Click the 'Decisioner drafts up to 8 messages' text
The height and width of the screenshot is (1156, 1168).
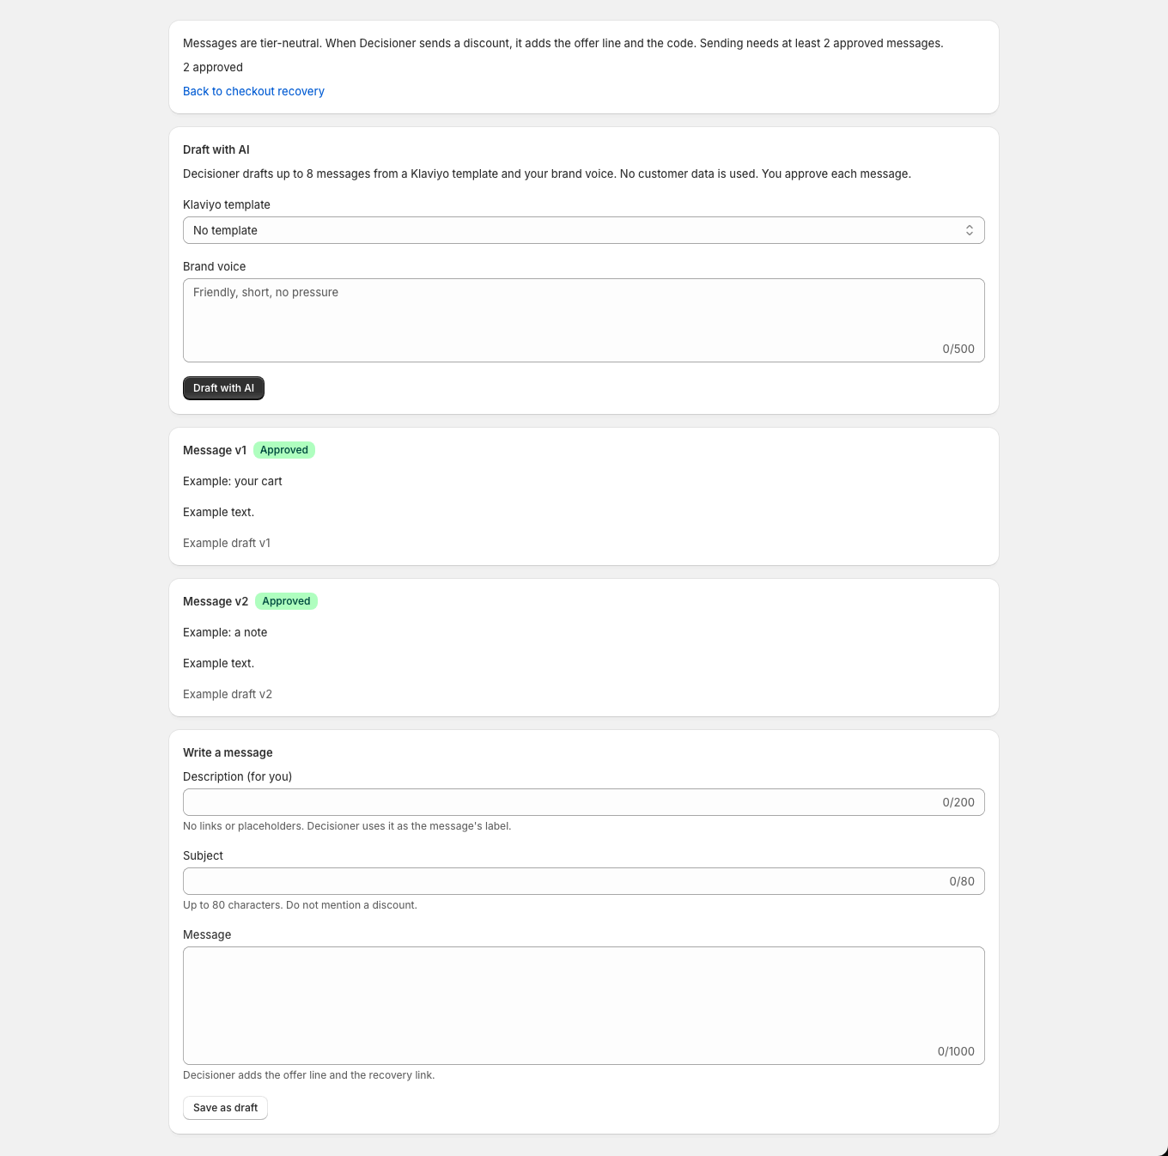(547, 173)
